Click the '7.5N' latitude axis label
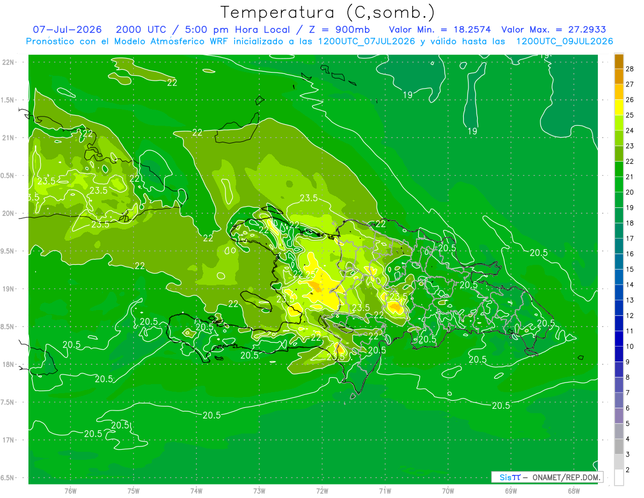644x498 pixels. [8, 402]
